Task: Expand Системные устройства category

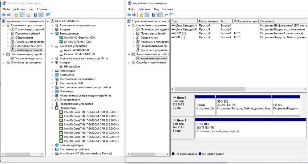Action: [52, 150]
